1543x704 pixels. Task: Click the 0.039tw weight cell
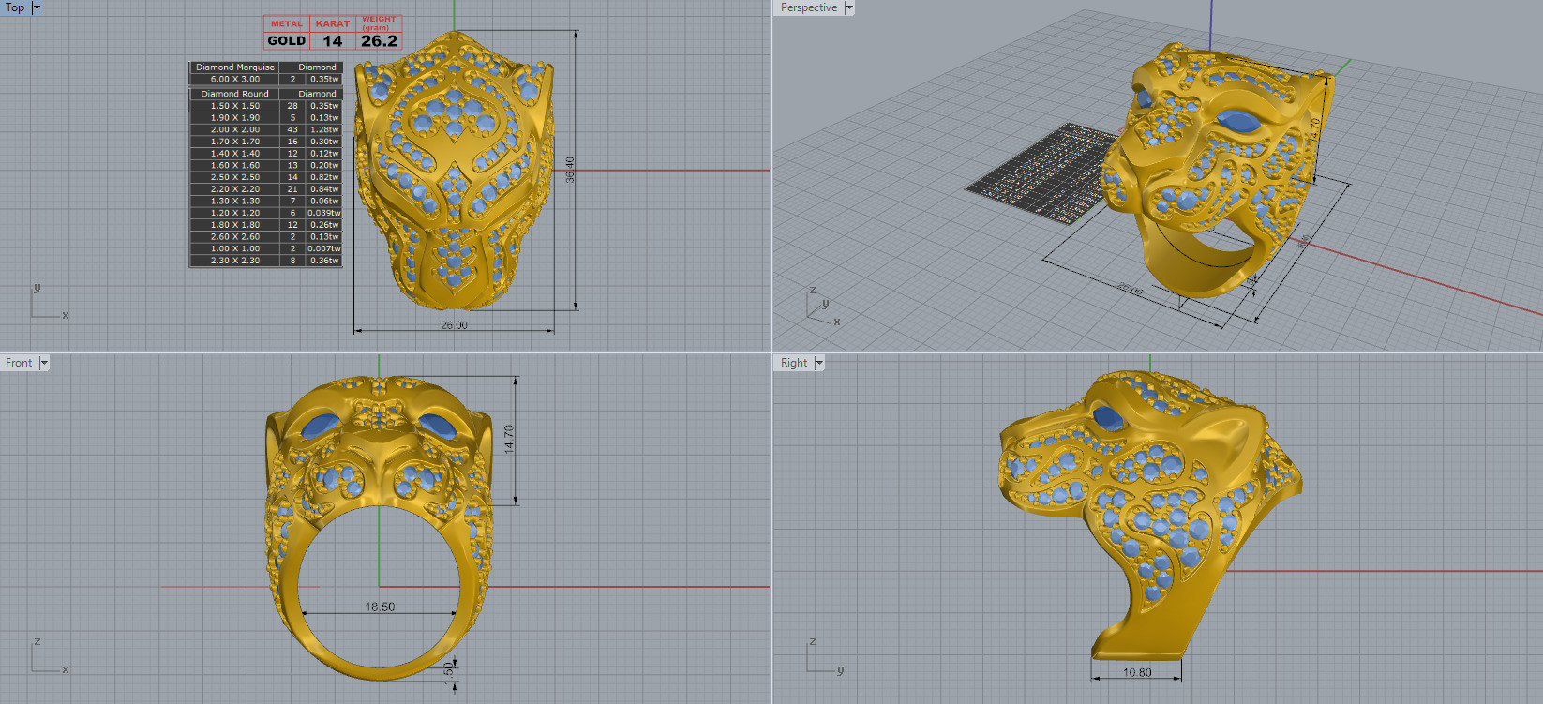324,213
